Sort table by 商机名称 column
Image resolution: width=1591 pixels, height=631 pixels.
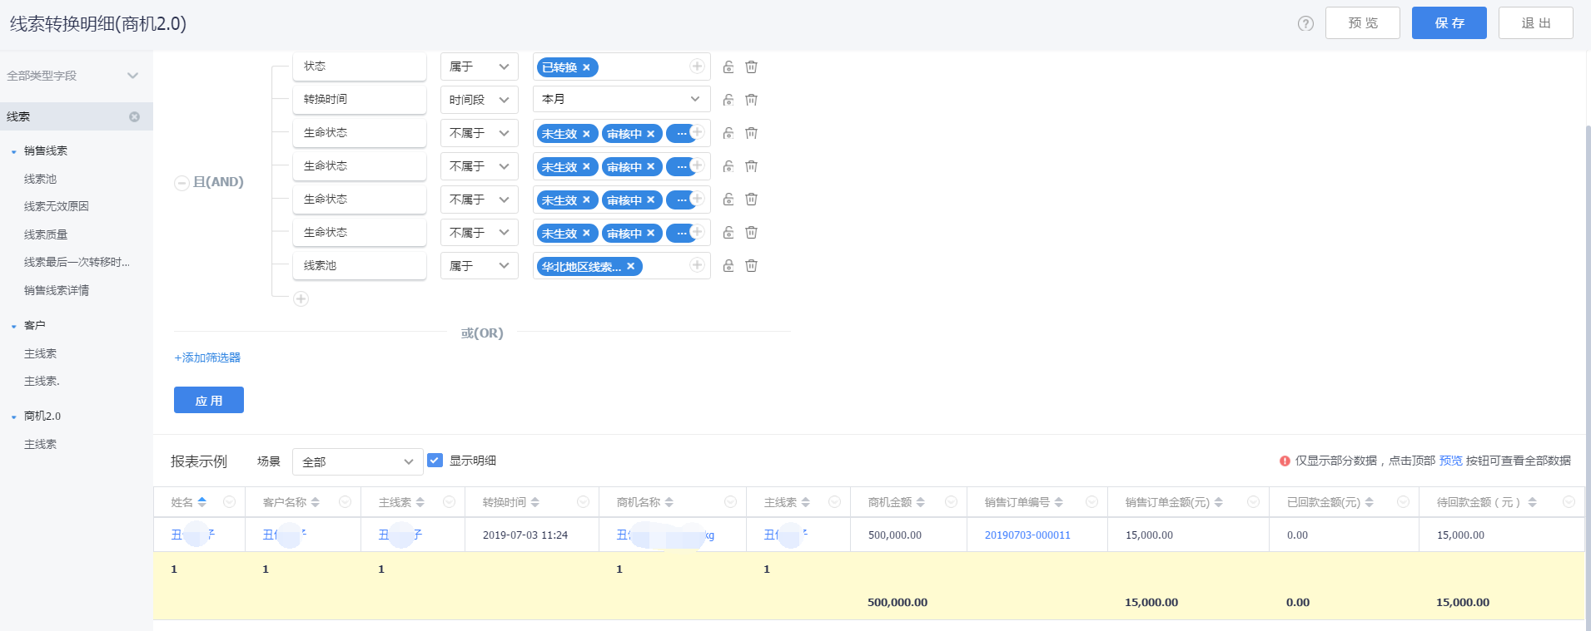click(x=669, y=502)
